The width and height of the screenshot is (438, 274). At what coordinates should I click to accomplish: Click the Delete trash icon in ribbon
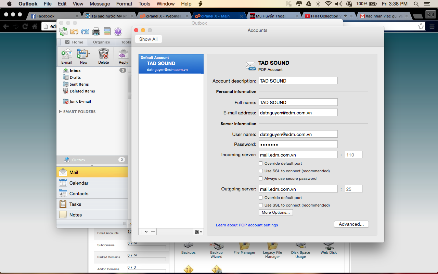coord(103,57)
